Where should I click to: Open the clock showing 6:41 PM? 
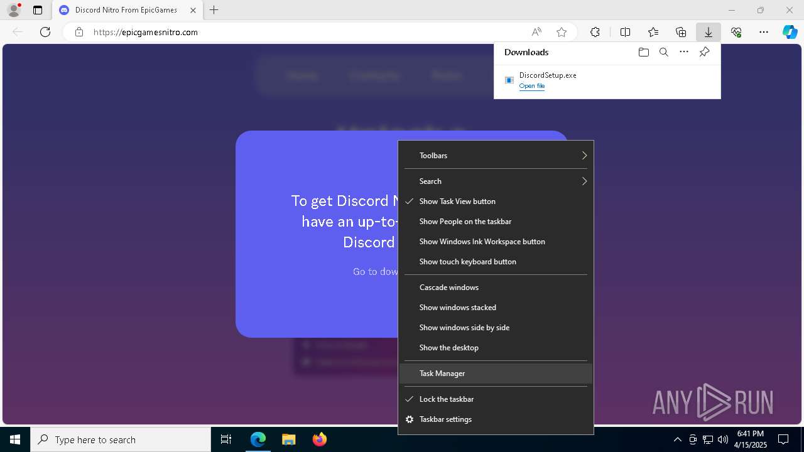tap(751, 439)
